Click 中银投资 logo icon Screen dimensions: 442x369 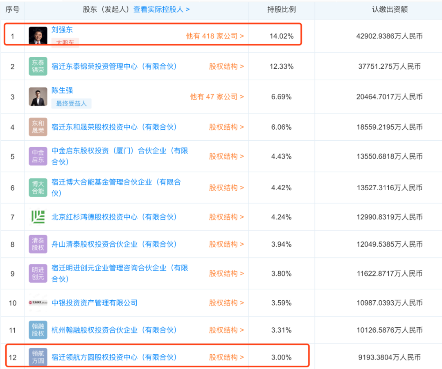38,303
